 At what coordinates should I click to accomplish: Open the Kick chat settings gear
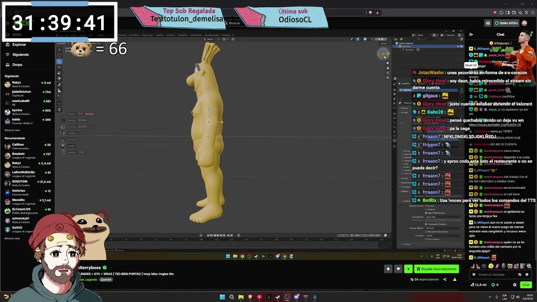pos(515,285)
